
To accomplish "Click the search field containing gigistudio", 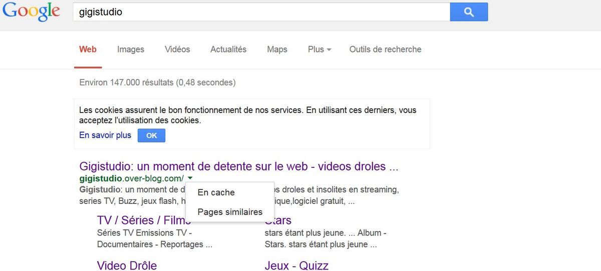I will (x=261, y=12).
